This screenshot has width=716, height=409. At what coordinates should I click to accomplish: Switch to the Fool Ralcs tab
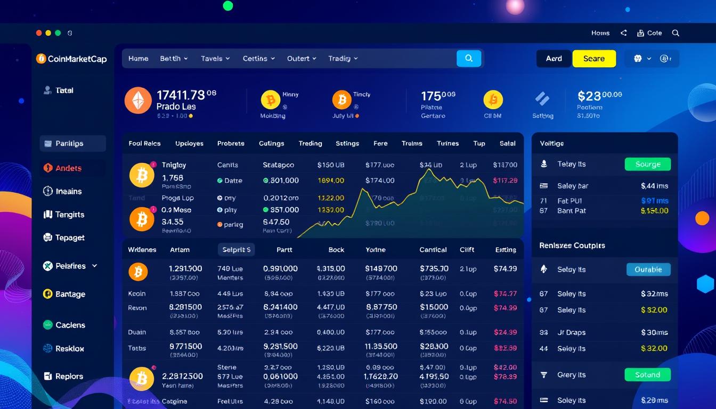point(144,144)
